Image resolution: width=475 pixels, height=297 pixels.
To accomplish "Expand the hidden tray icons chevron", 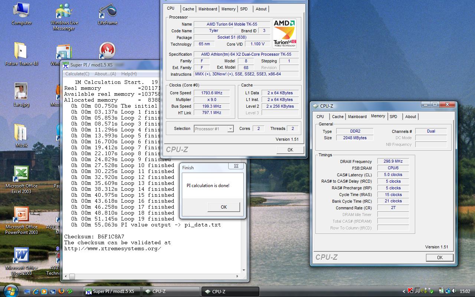I will [x=404, y=291].
